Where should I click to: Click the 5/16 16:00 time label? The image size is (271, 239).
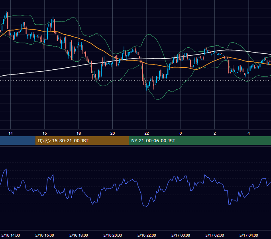pos(45,235)
